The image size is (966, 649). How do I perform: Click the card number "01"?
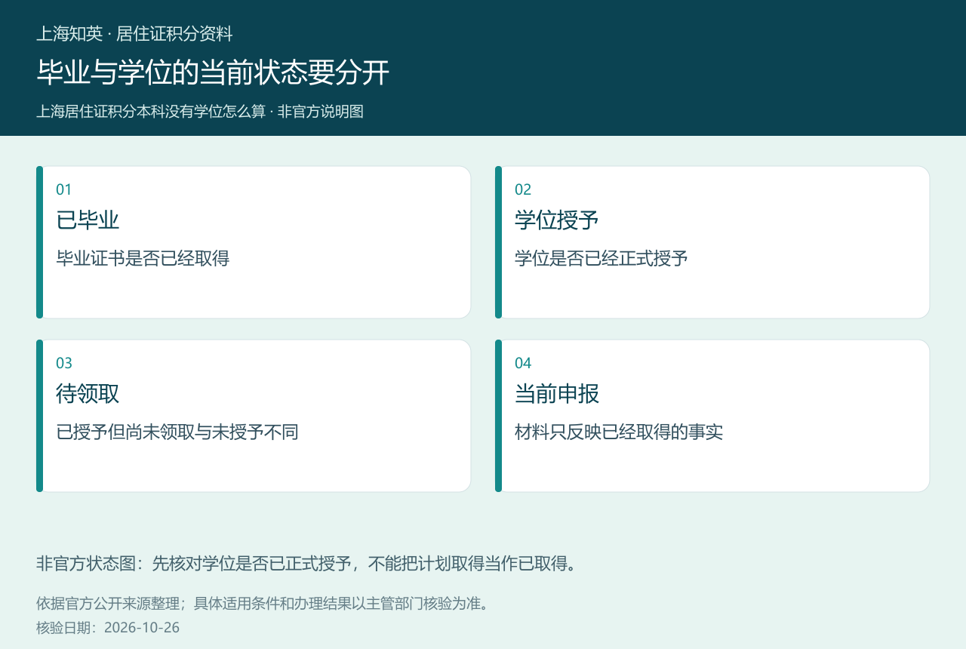tap(64, 189)
